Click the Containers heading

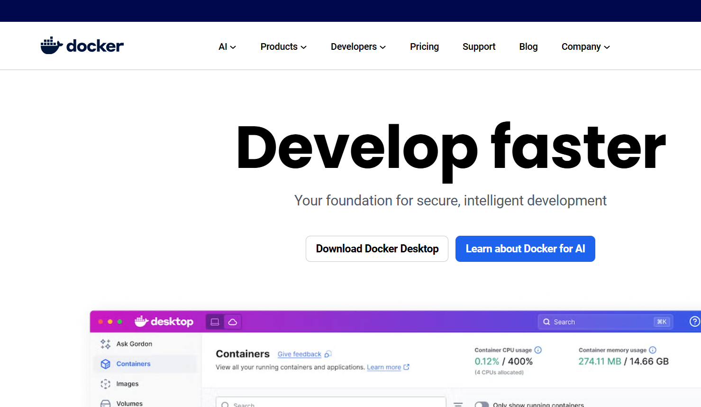(243, 354)
